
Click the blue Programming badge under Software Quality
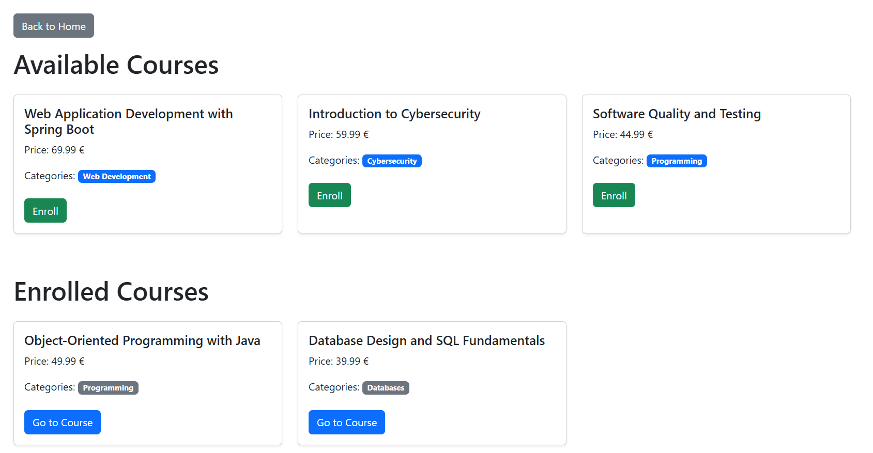click(x=676, y=161)
